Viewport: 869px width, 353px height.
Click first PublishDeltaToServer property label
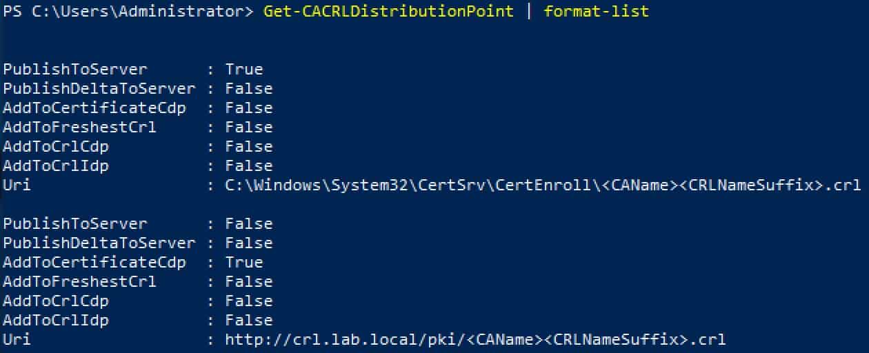99,89
